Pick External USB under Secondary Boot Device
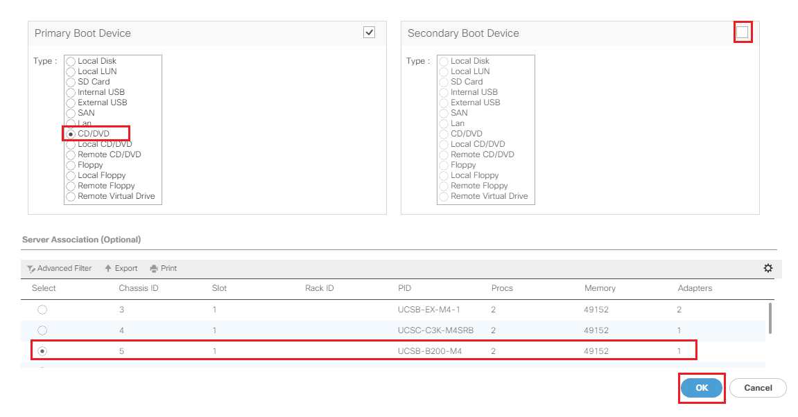This screenshot has width=798, height=417. (444, 103)
